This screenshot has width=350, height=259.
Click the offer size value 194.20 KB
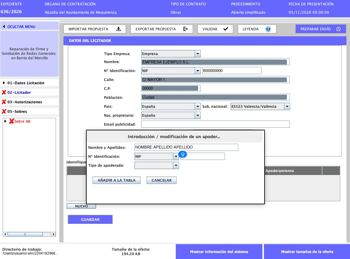131,254
